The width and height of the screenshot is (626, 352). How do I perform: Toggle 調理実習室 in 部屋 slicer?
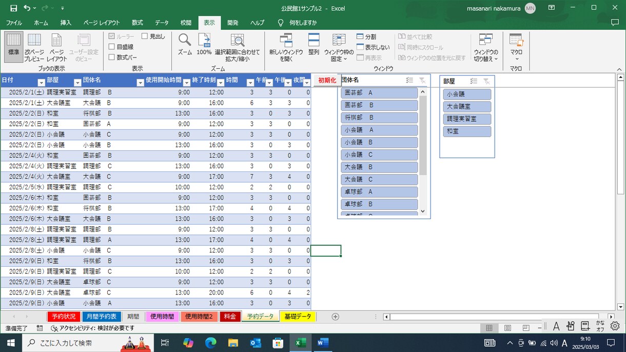point(467,119)
